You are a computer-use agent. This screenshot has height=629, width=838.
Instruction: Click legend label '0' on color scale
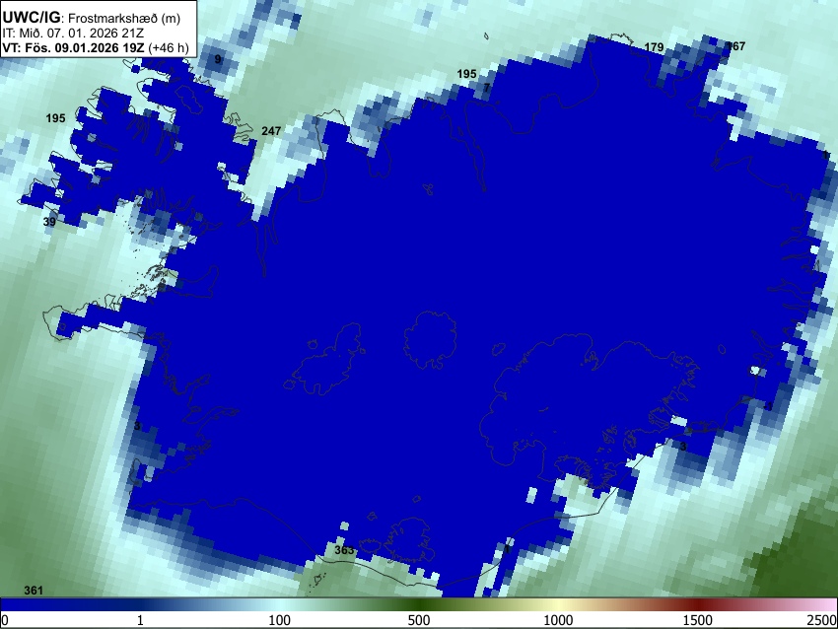[5, 620]
